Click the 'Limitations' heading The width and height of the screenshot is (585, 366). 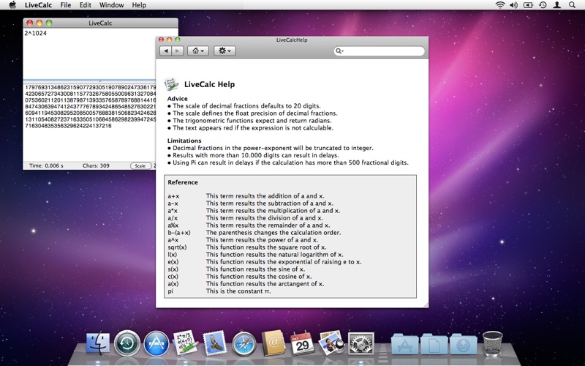184,141
